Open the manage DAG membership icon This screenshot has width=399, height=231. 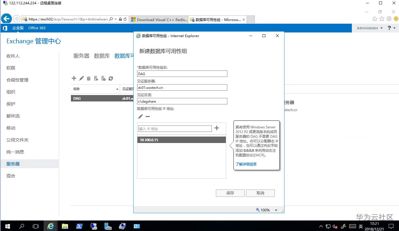coord(103,78)
